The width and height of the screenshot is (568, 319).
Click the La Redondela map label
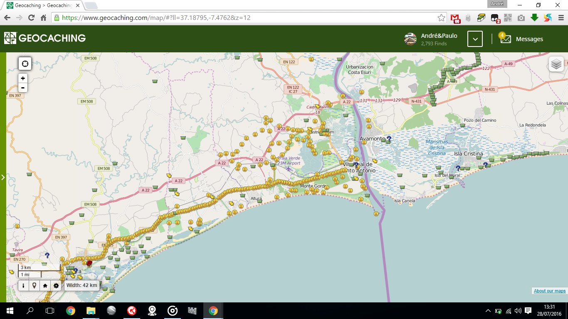(x=533, y=125)
